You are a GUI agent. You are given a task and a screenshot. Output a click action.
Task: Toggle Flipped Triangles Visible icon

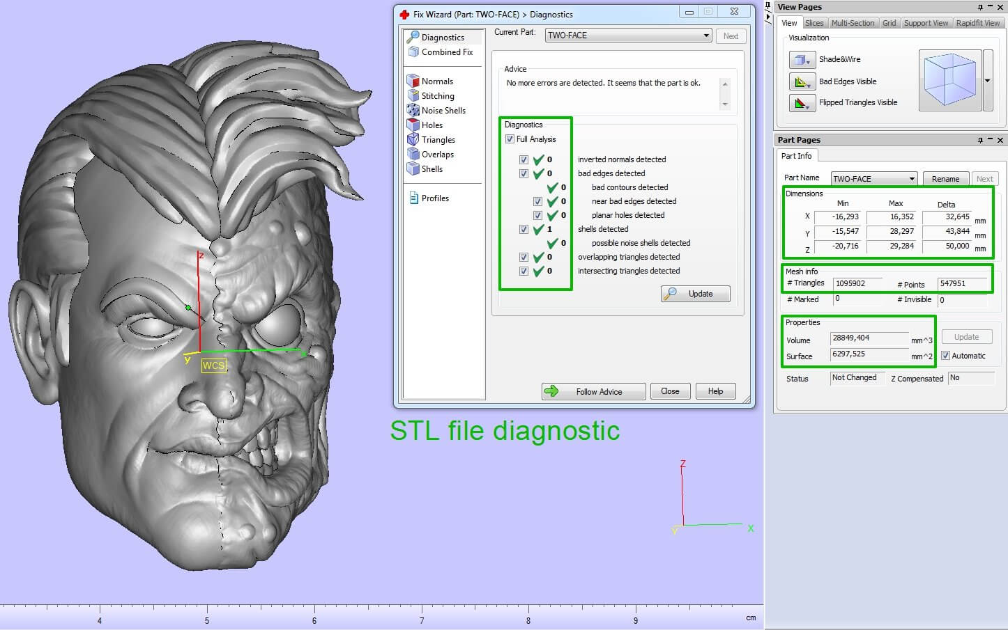click(x=802, y=103)
